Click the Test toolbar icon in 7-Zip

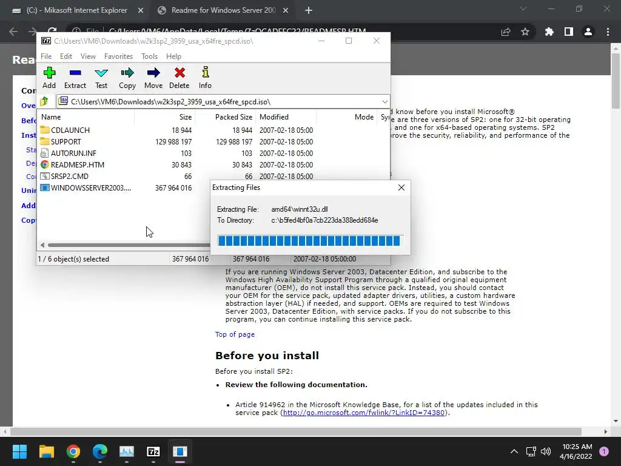(101, 78)
